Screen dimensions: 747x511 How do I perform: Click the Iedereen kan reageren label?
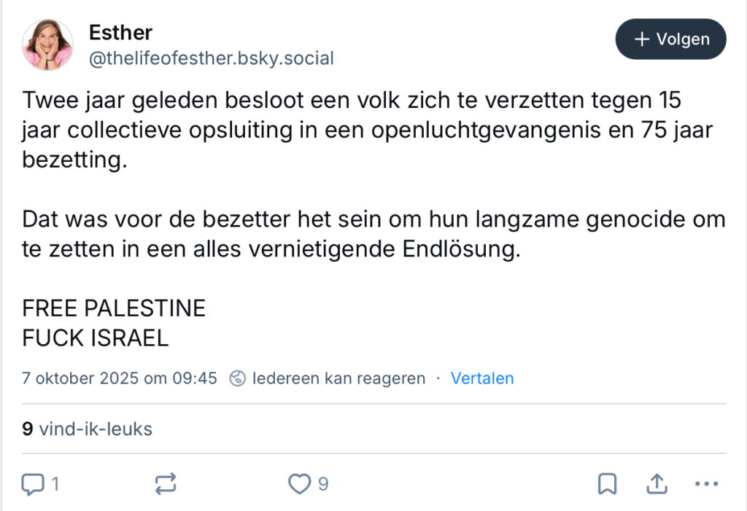pos(338,378)
